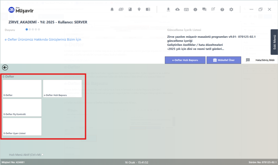
Task: Select the third announcement dot
Action: 33,29
